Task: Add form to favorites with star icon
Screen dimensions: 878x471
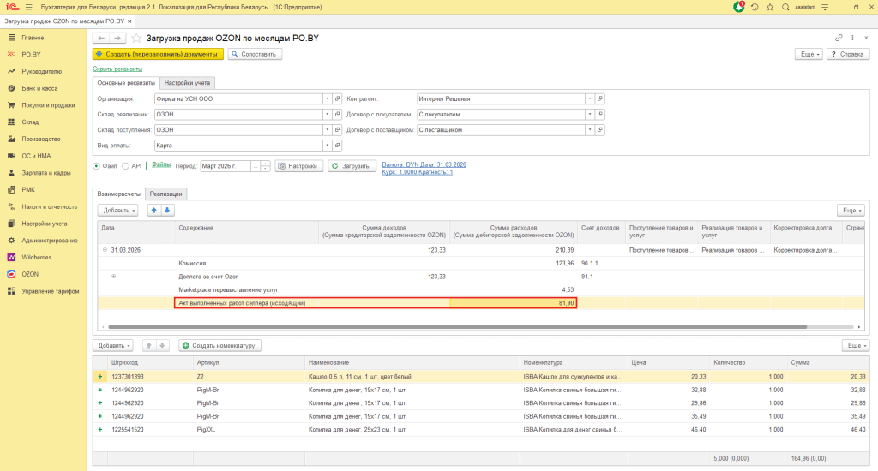Action: click(x=136, y=38)
